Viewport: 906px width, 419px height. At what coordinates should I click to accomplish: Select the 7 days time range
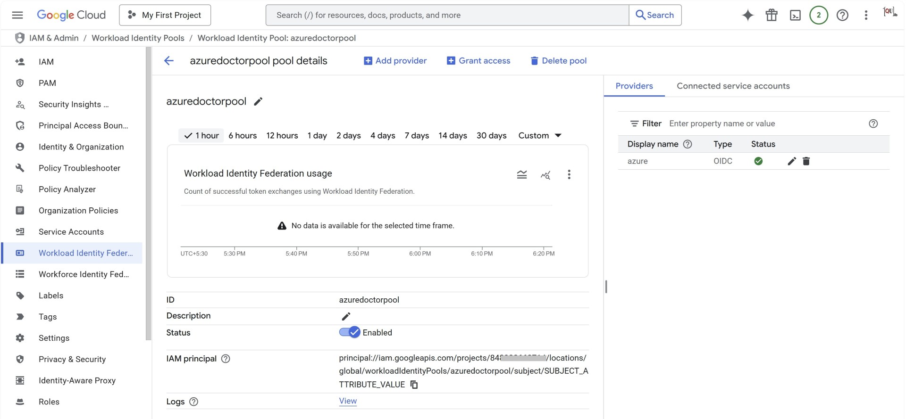(417, 136)
